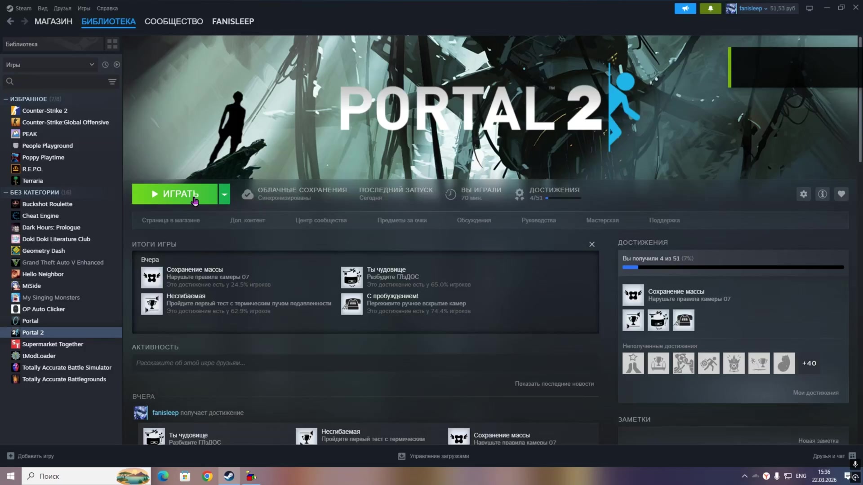Open the Вид menu
Viewport: 863px width, 485px height.
tap(43, 8)
